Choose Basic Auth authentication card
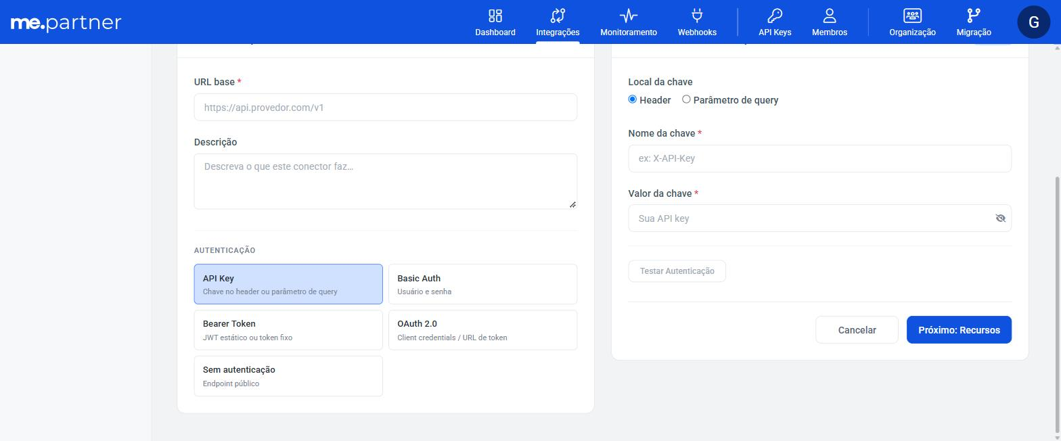 pos(482,284)
